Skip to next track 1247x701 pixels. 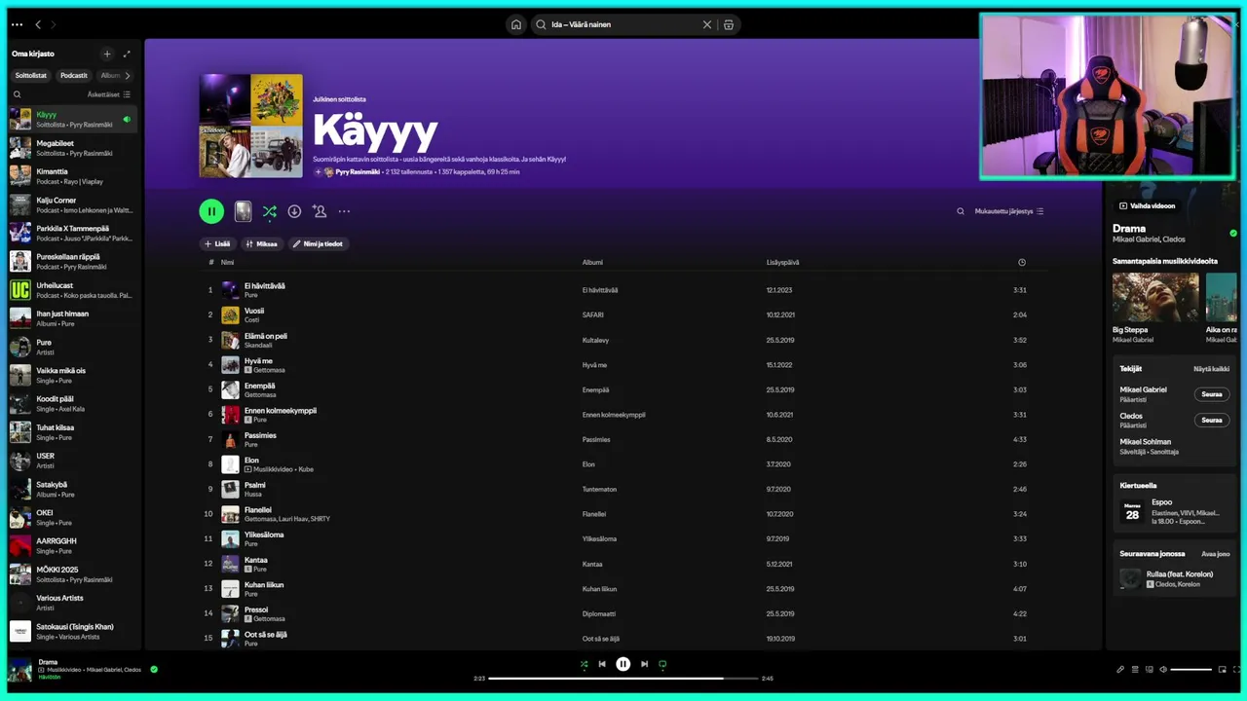(644, 664)
